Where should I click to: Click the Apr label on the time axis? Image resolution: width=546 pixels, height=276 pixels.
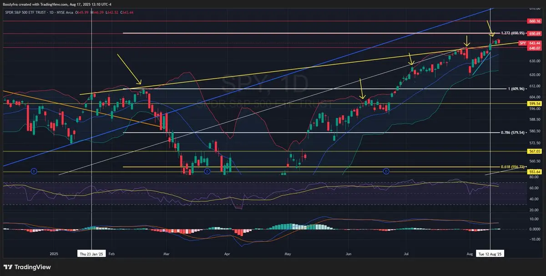(227, 254)
